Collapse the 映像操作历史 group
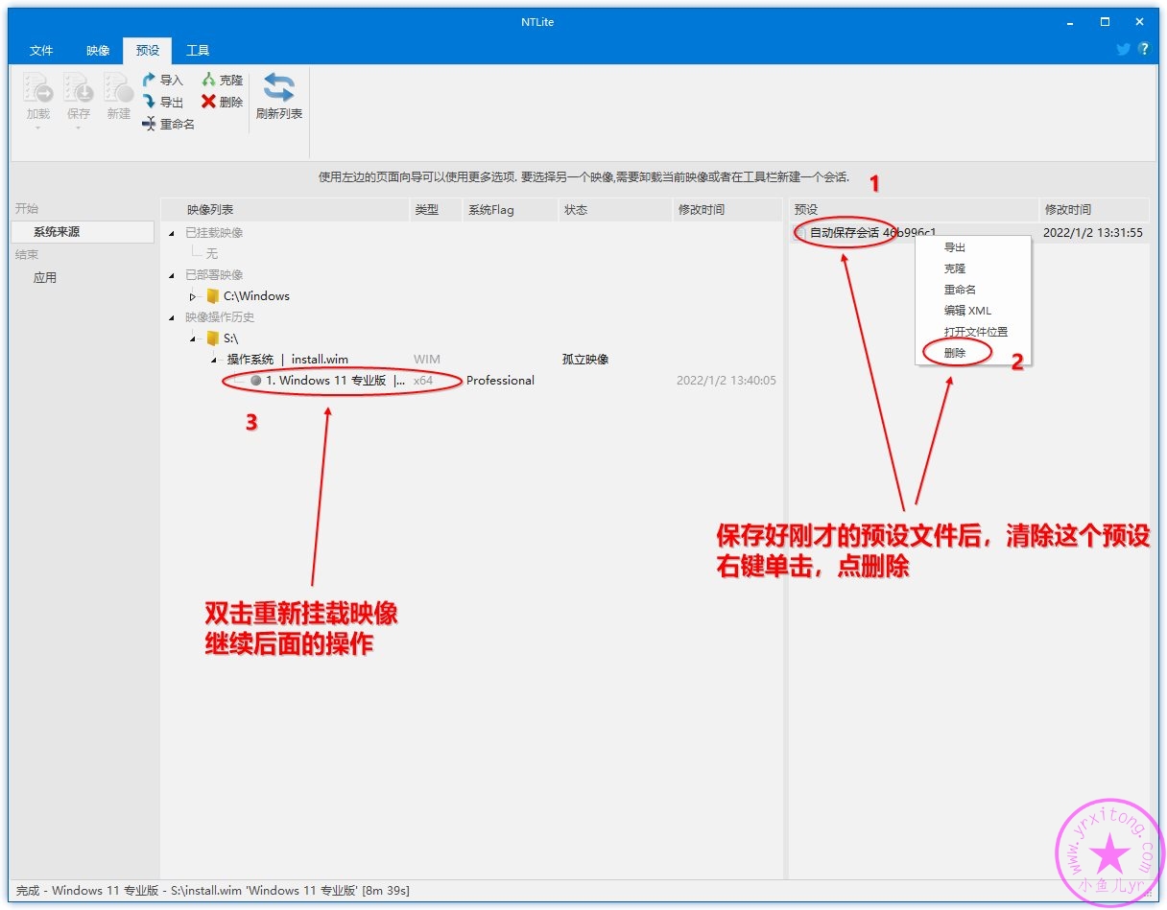 click(172, 317)
